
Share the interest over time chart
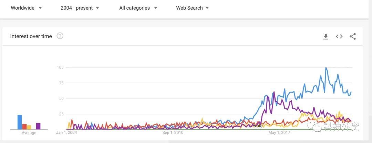(353, 36)
